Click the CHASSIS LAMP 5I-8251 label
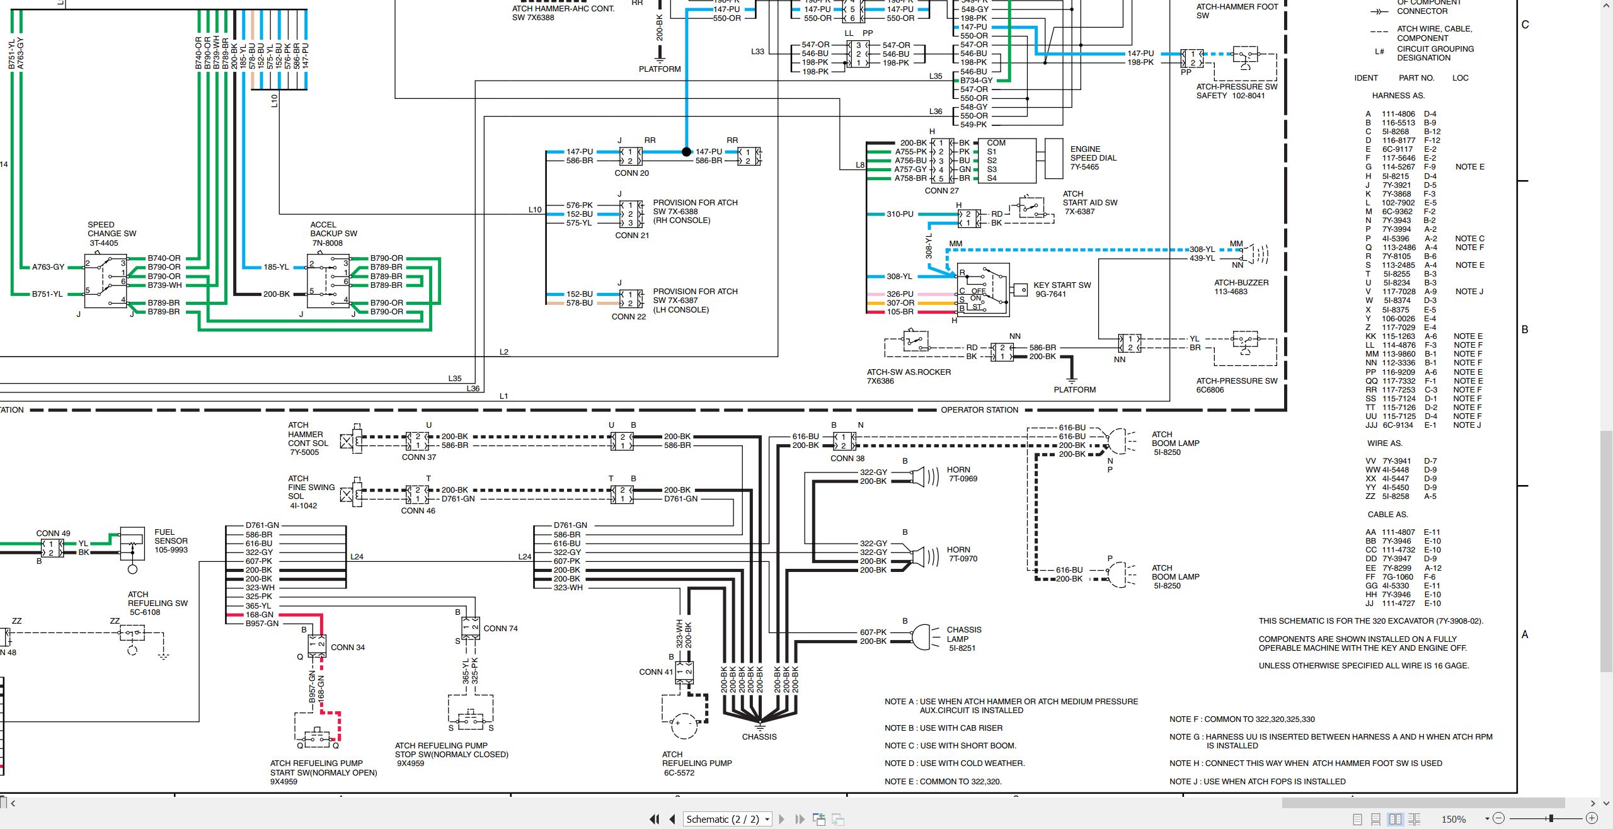The image size is (1613, 829). click(964, 639)
